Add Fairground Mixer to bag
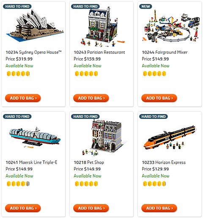Screen dimensions: 203x218 click(x=159, y=98)
